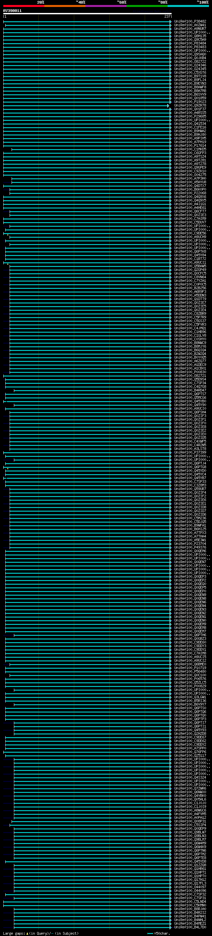Select the UniRef100_O24345 label

click(x=190, y=69)
